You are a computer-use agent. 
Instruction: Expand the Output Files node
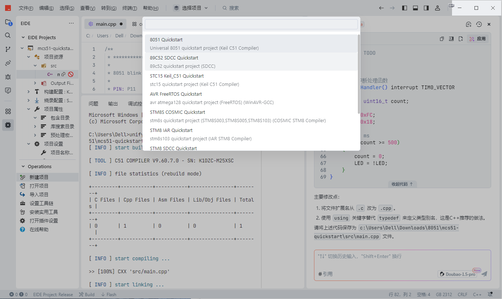pyautogui.click(x=35, y=83)
